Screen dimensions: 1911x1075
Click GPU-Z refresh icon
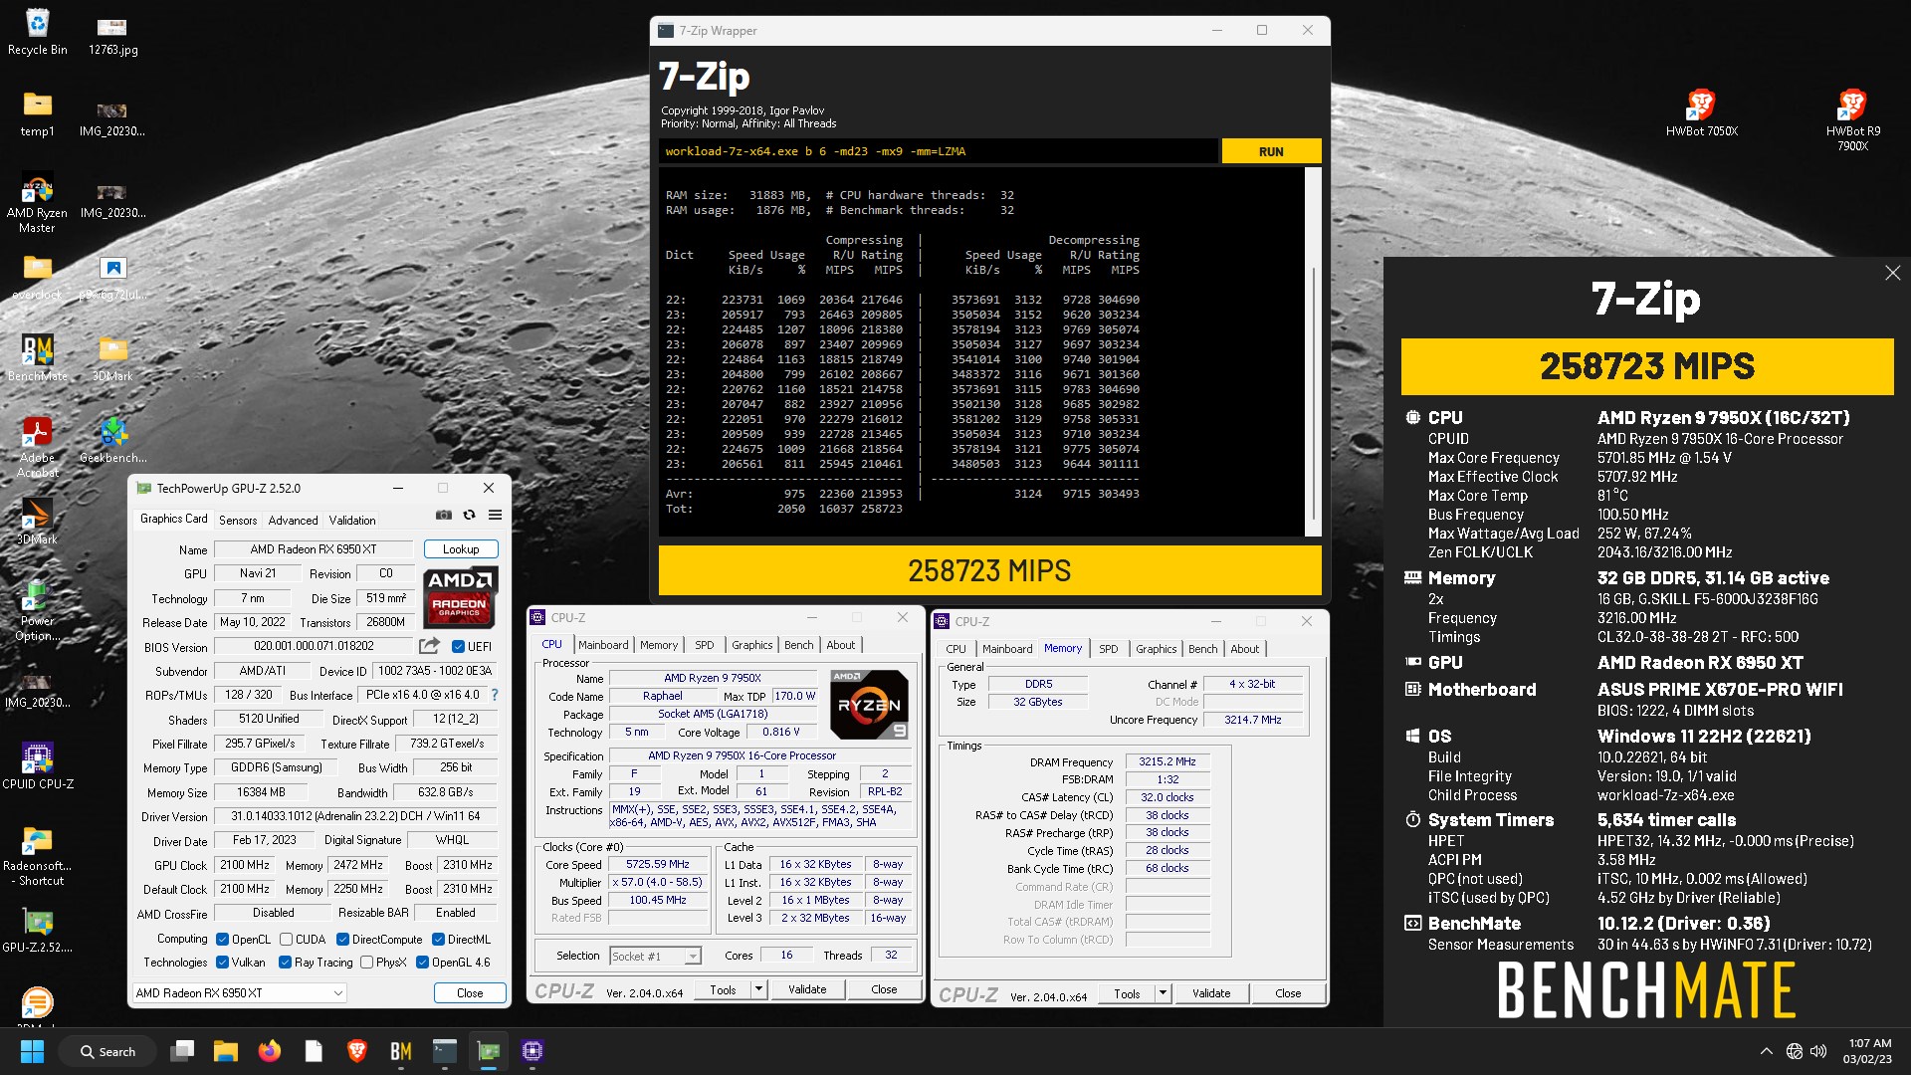point(469,516)
